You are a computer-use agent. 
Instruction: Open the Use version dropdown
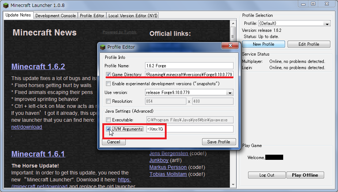tap(230, 93)
